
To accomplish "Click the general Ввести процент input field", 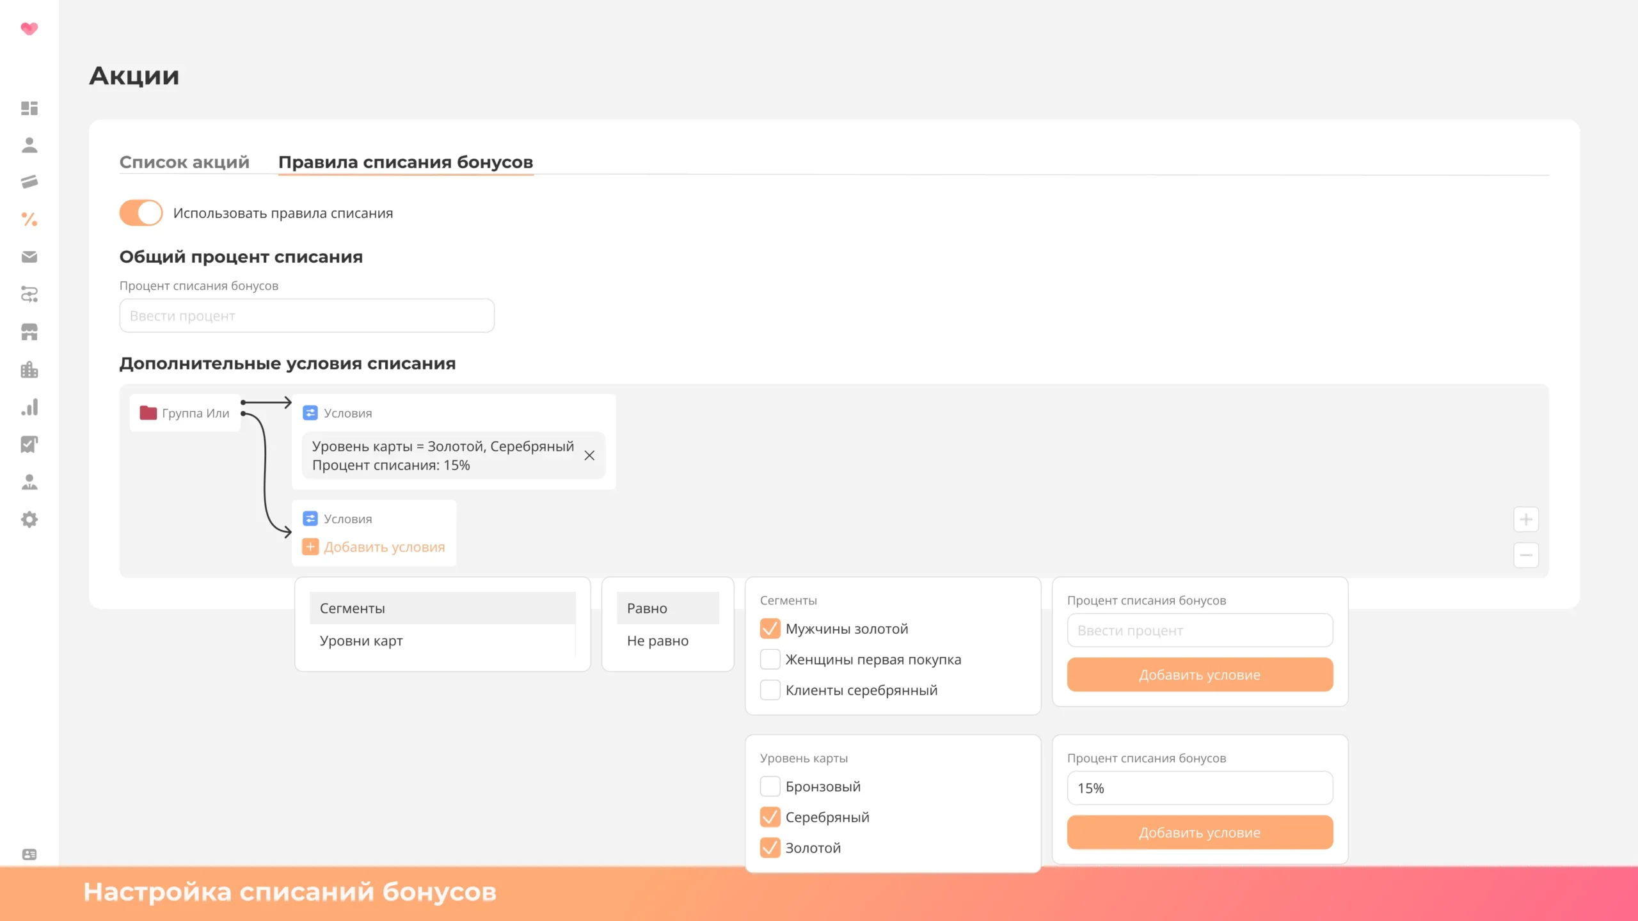I will (x=306, y=316).
